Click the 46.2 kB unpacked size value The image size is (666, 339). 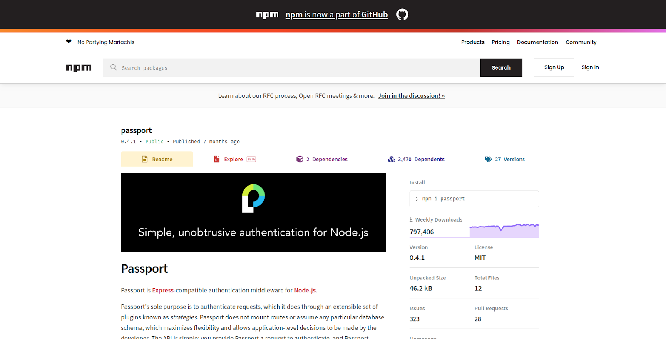[421, 288]
